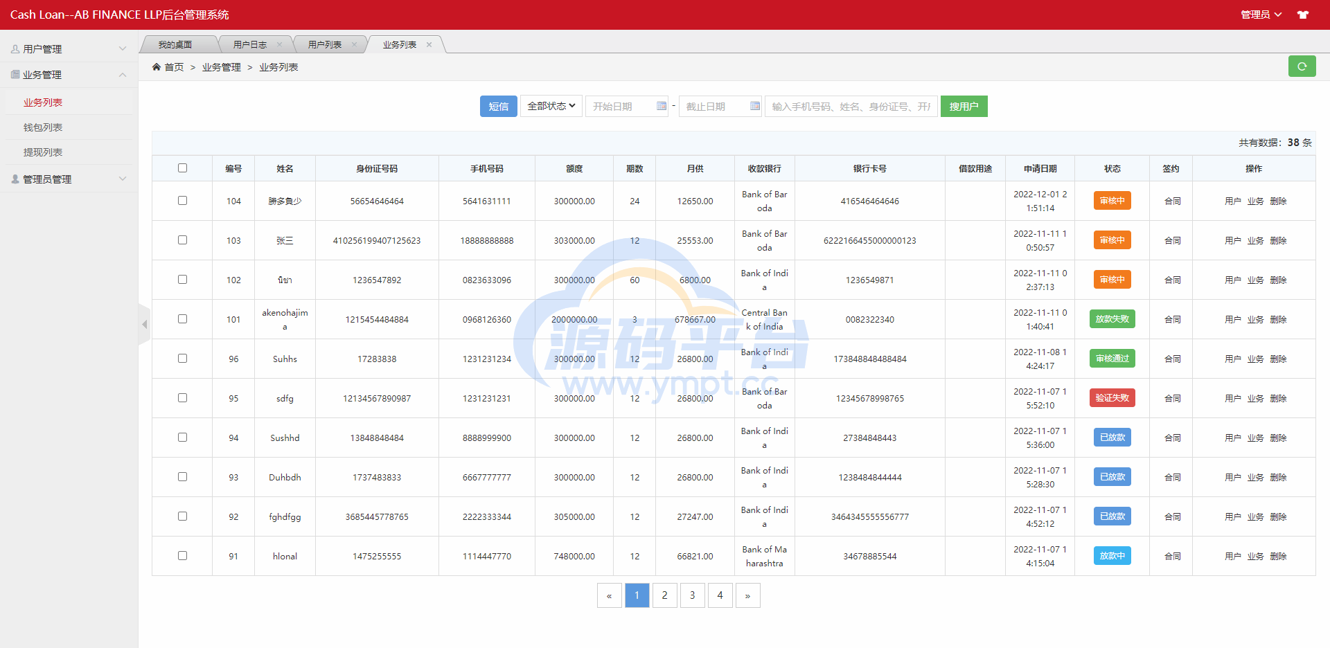The height and width of the screenshot is (648, 1330).
Task: Click 删除 for row 102
Action: [x=1278, y=280]
